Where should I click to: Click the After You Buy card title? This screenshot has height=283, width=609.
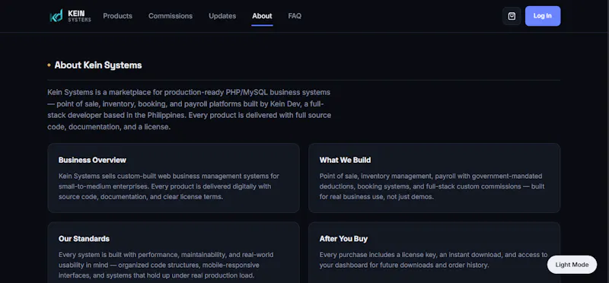pos(343,239)
